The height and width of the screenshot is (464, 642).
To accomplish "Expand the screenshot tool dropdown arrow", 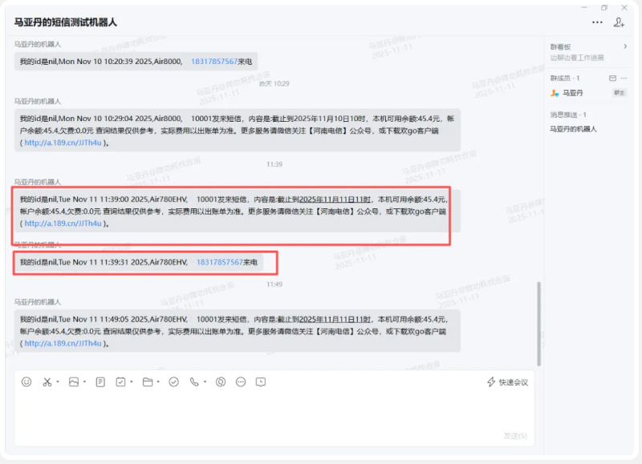I will (58, 381).
